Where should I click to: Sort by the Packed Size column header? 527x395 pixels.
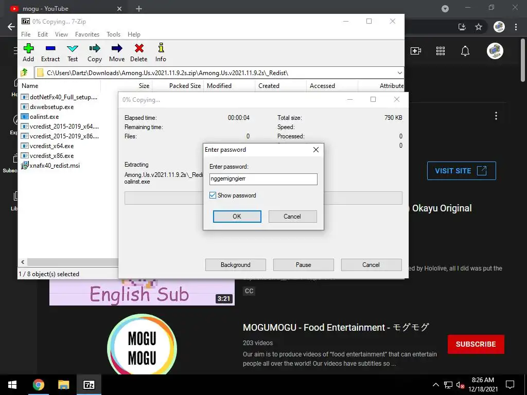pyautogui.click(x=178, y=86)
